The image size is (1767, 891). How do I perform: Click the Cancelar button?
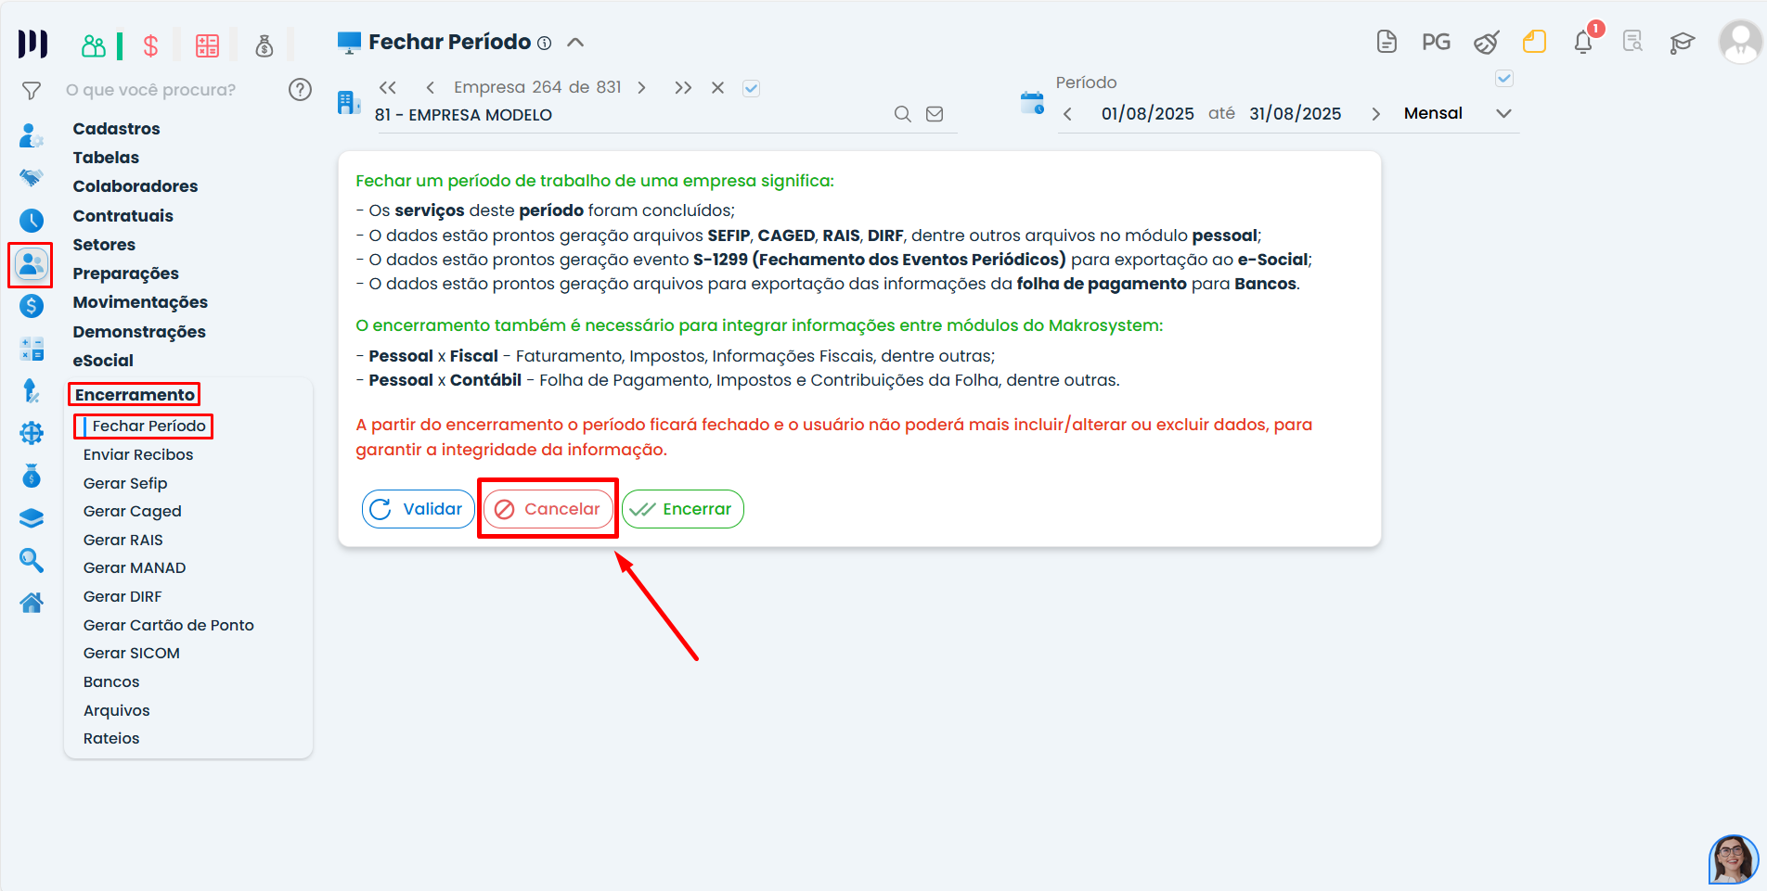tap(548, 509)
